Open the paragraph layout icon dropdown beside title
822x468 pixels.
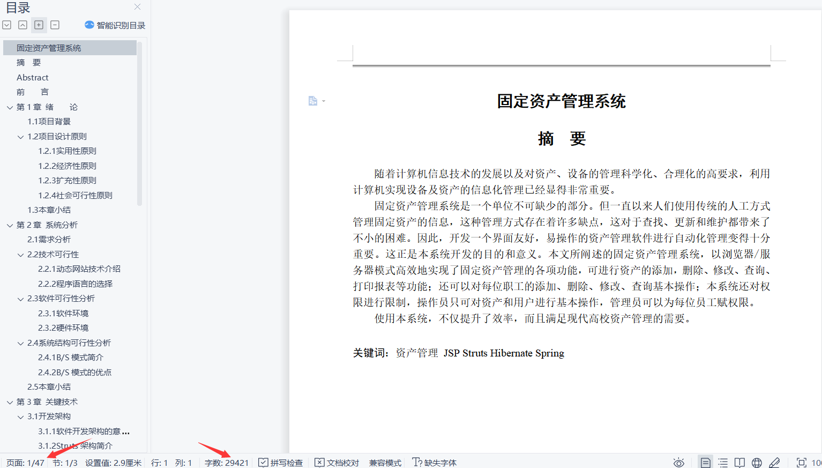point(317,101)
